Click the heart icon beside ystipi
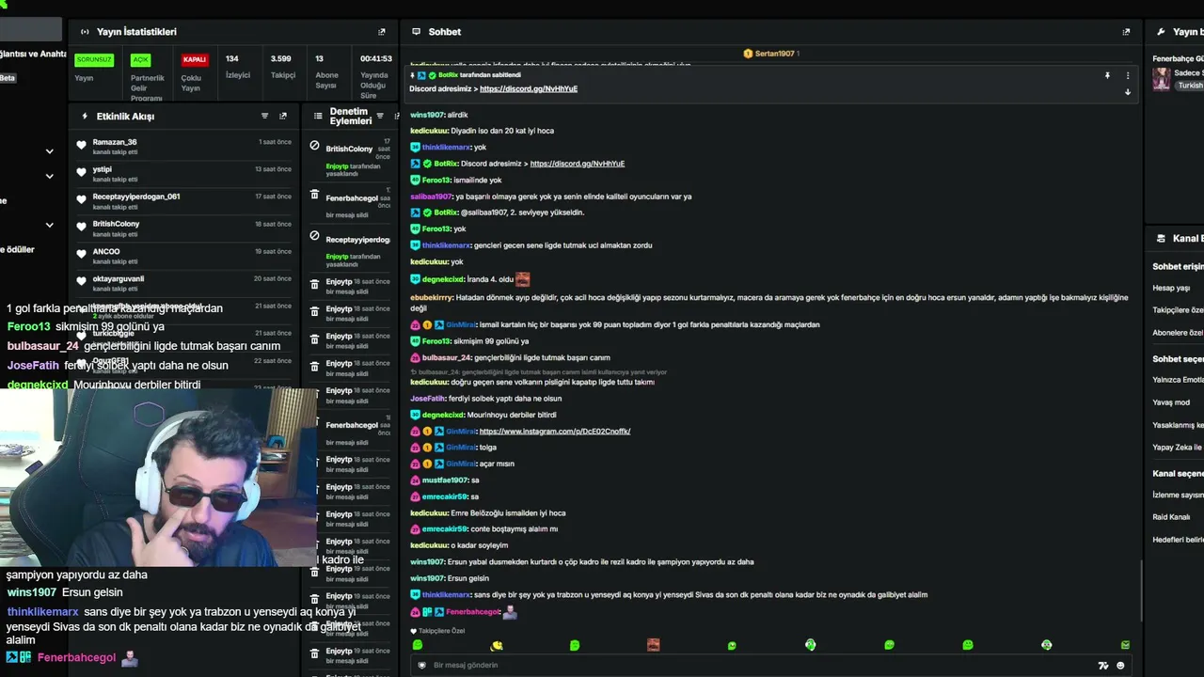 pyautogui.click(x=81, y=173)
